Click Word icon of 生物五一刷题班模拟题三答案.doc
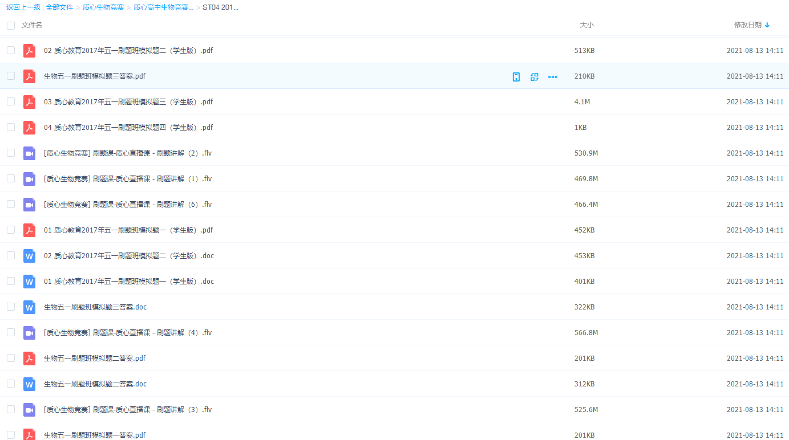 click(x=29, y=307)
